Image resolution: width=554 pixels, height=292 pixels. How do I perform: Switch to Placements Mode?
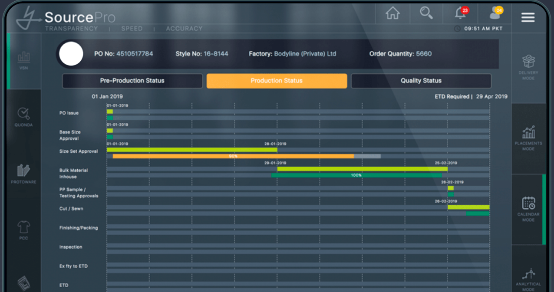tap(528, 138)
